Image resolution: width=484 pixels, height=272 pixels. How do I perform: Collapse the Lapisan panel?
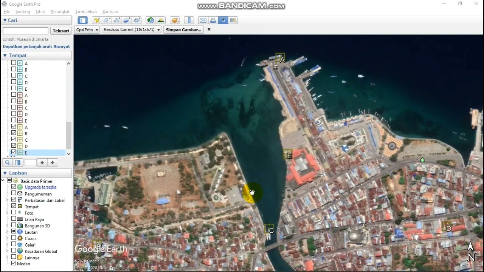click(x=5, y=173)
